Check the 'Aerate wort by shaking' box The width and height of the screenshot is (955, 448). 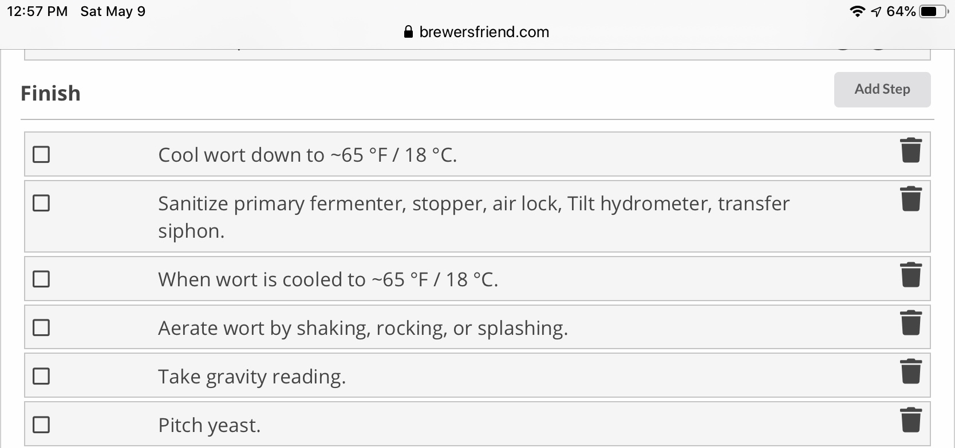[x=41, y=327]
